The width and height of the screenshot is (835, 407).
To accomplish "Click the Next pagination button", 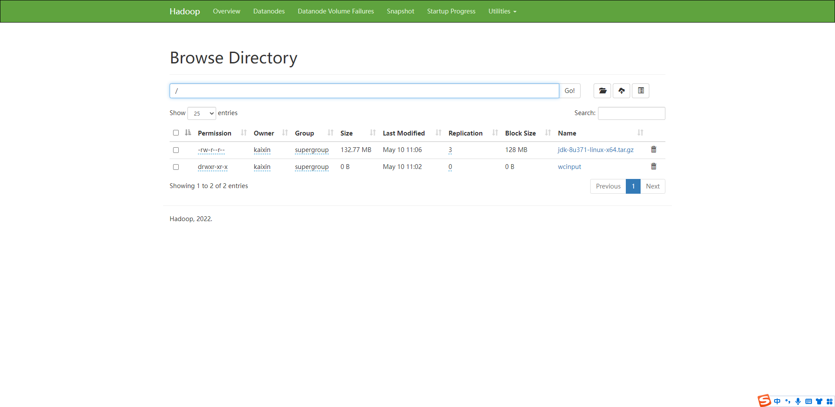I will [x=653, y=186].
